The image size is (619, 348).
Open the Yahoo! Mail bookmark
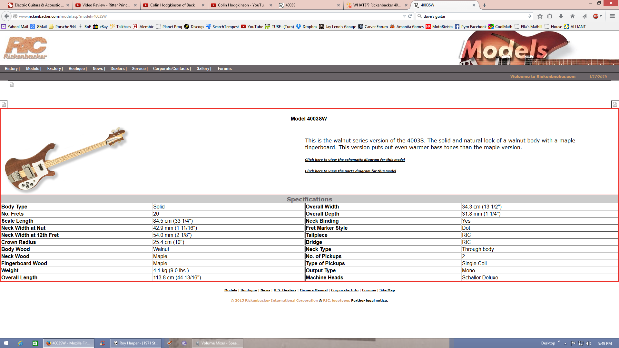(15, 27)
